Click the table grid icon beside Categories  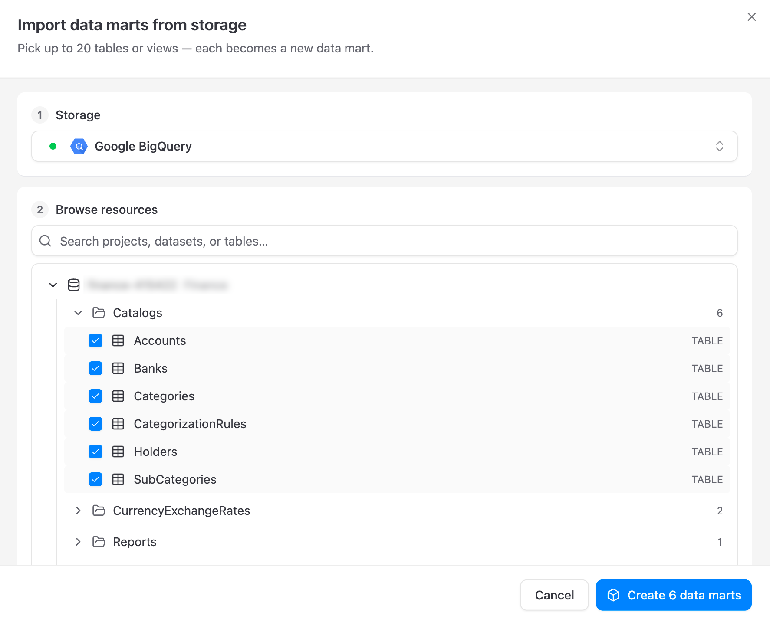(x=118, y=396)
